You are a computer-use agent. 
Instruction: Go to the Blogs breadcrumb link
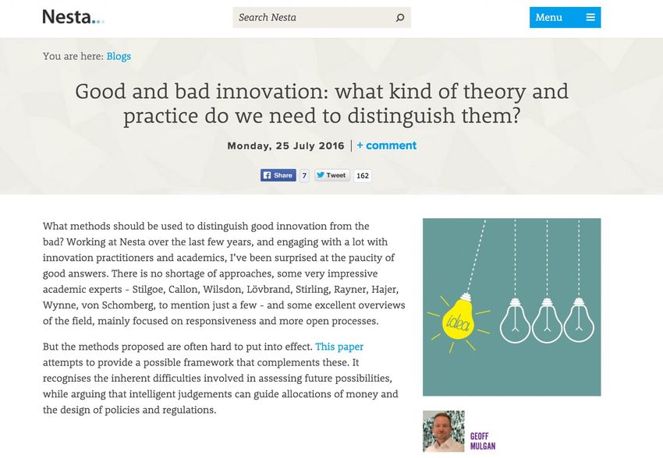click(119, 56)
